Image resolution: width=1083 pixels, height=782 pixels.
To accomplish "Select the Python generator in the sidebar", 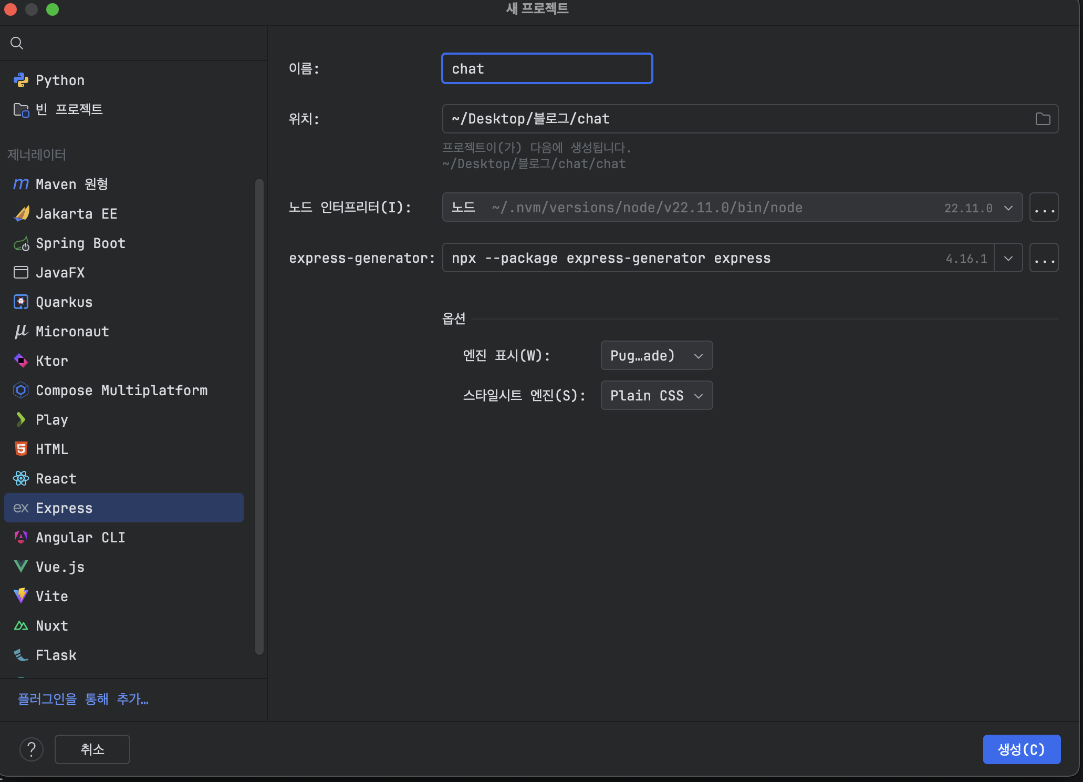I will [x=60, y=80].
